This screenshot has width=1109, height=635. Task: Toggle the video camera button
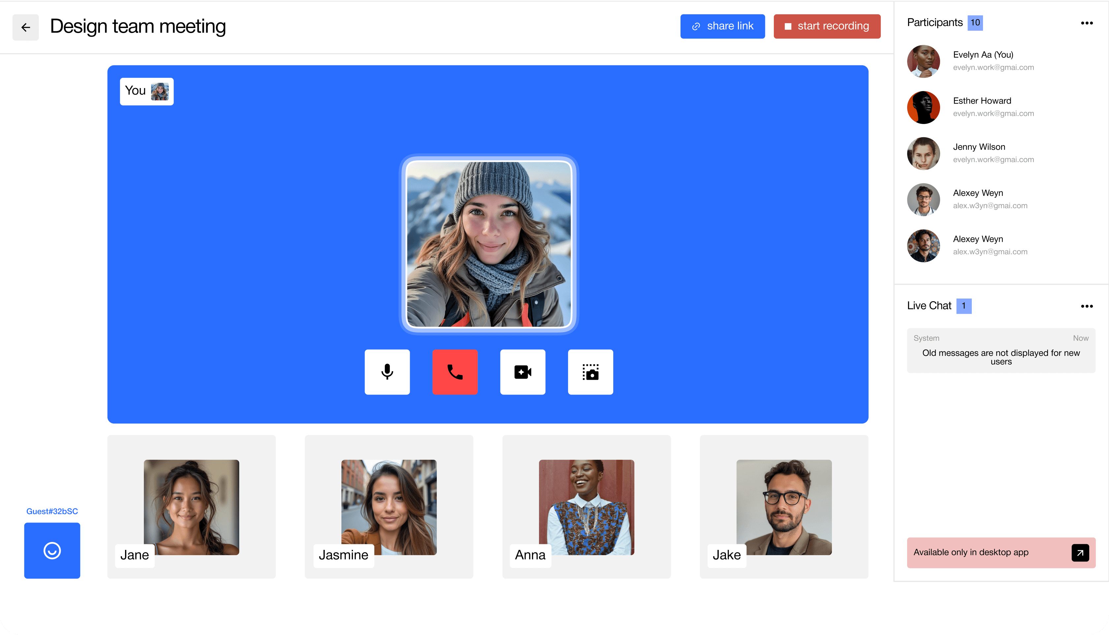523,372
